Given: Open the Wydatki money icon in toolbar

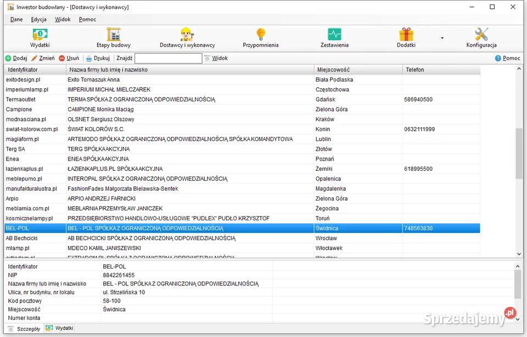Looking at the screenshot, I should [40, 35].
